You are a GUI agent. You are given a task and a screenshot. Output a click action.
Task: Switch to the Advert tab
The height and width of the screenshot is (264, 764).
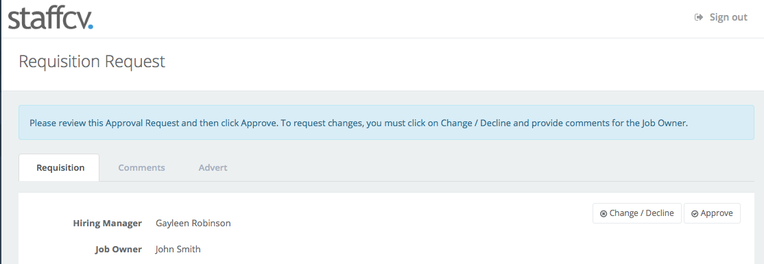coord(213,167)
